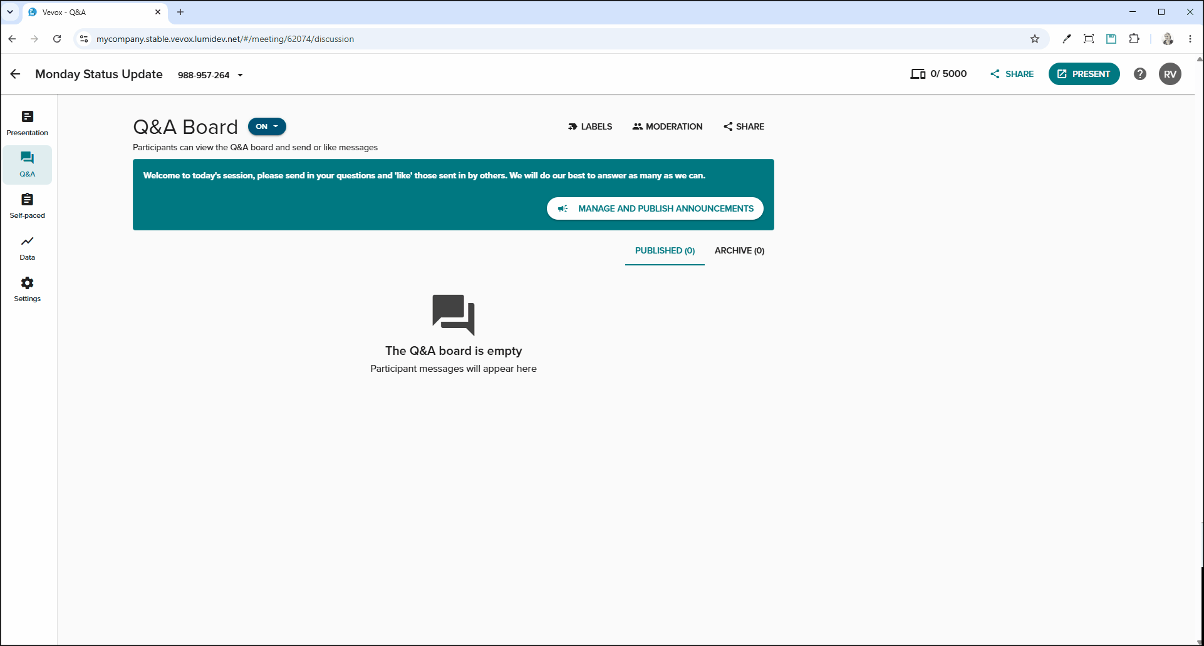The width and height of the screenshot is (1204, 646).
Task: Open the MODERATION settings
Action: coord(667,126)
